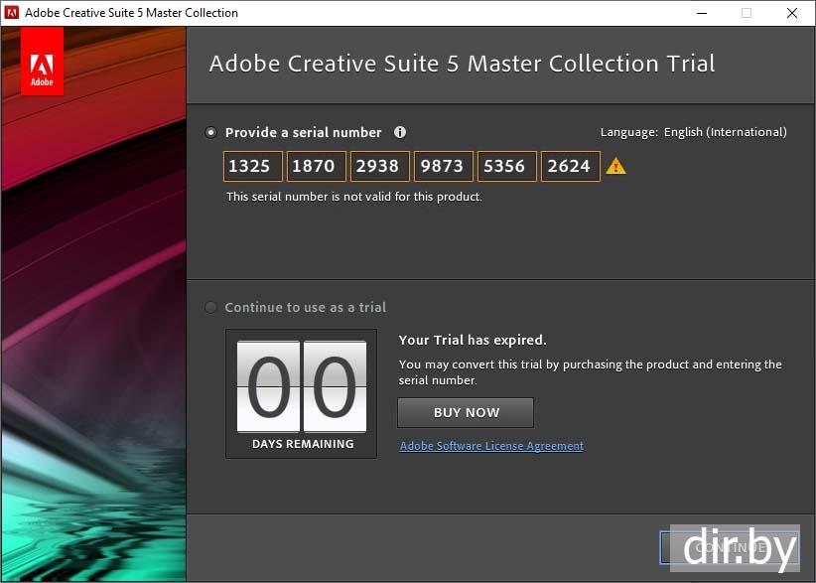Screen dimensions: 816x583
Task: Minimize the Adobe installer window
Action: 701,13
